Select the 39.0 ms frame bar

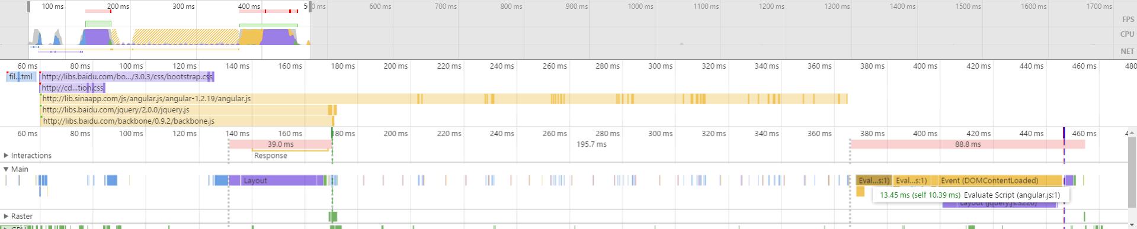280,144
